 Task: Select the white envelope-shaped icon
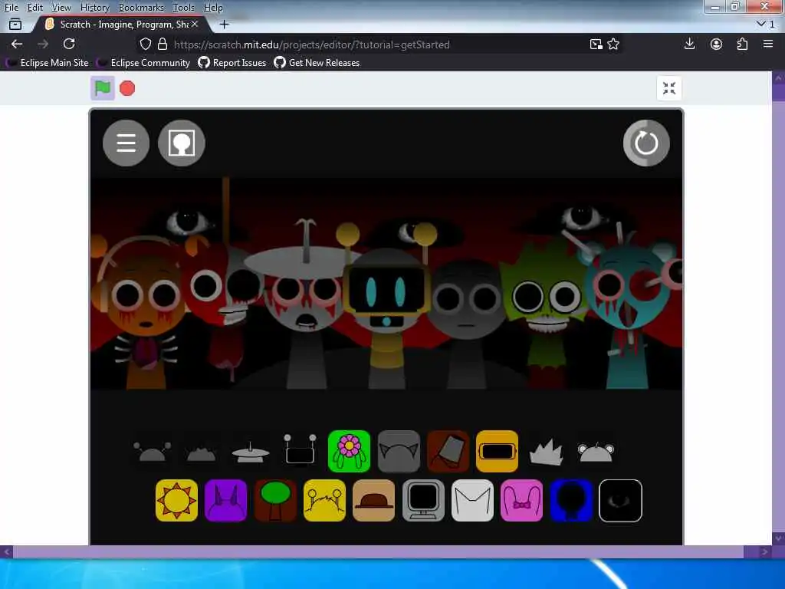point(472,500)
